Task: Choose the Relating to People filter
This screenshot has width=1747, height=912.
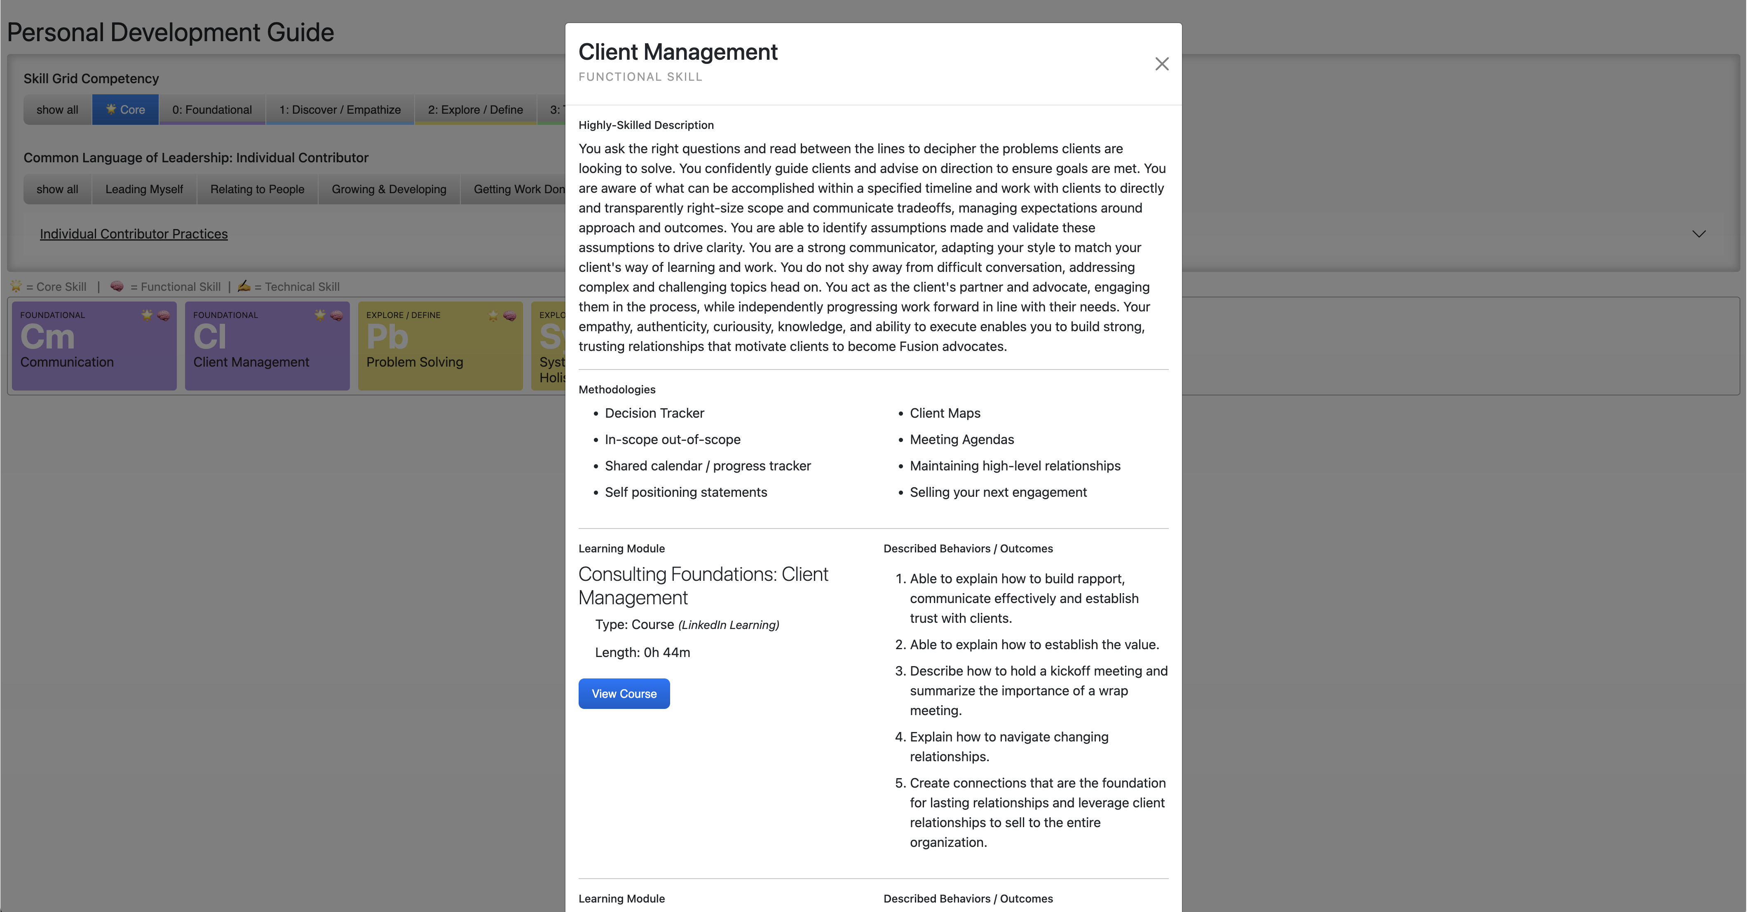Action: [x=257, y=189]
